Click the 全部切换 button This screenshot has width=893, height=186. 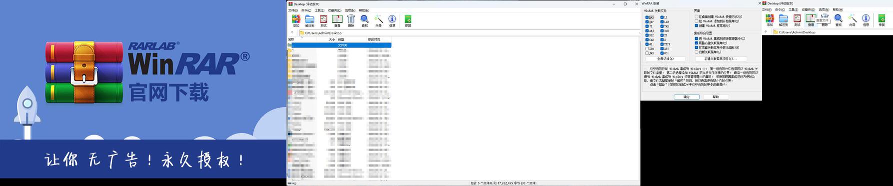[665, 59]
